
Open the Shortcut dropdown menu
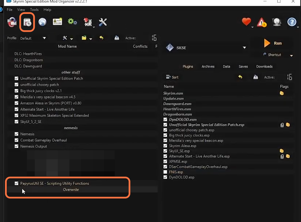(292, 55)
